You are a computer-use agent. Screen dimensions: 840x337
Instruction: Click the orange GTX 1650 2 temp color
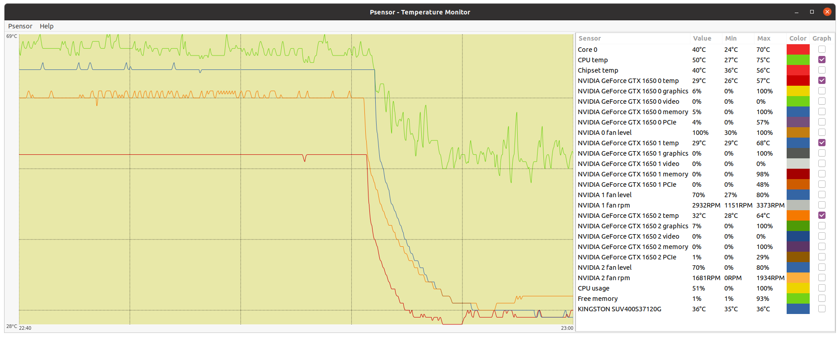(x=798, y=215)
